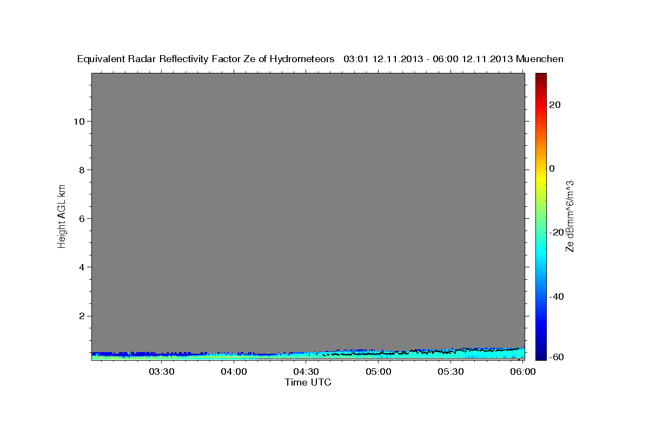The image size is (649, 432).
Task: Click the 05:00 time tick label
Action: [x=378, y=372]
